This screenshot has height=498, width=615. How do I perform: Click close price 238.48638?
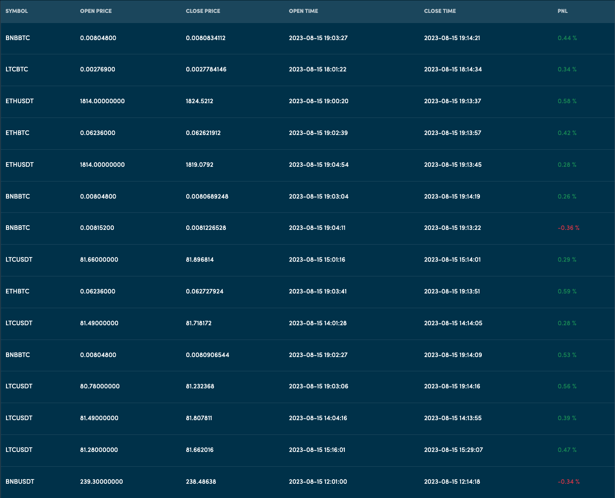tap(201, 482)
